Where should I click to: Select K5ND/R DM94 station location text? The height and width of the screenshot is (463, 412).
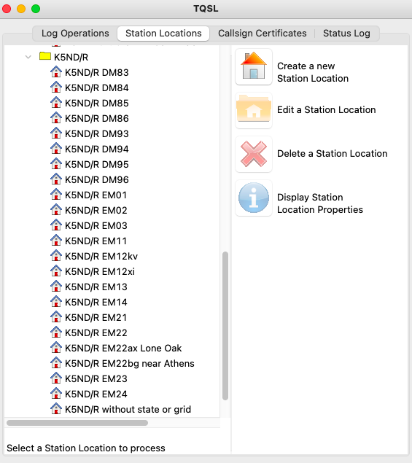tap(97, 149)
